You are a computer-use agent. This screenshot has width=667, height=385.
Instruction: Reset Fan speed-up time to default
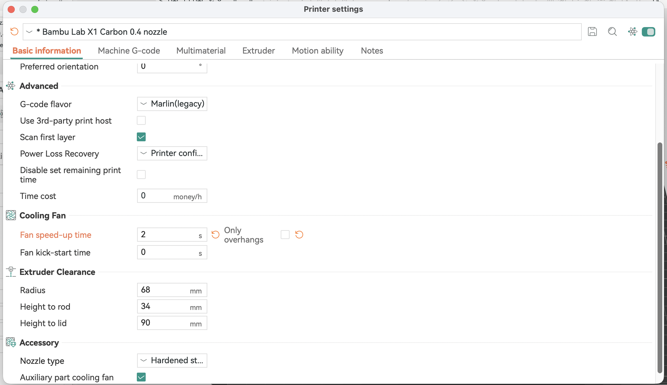pyautogui.click(x=216, y=235)
